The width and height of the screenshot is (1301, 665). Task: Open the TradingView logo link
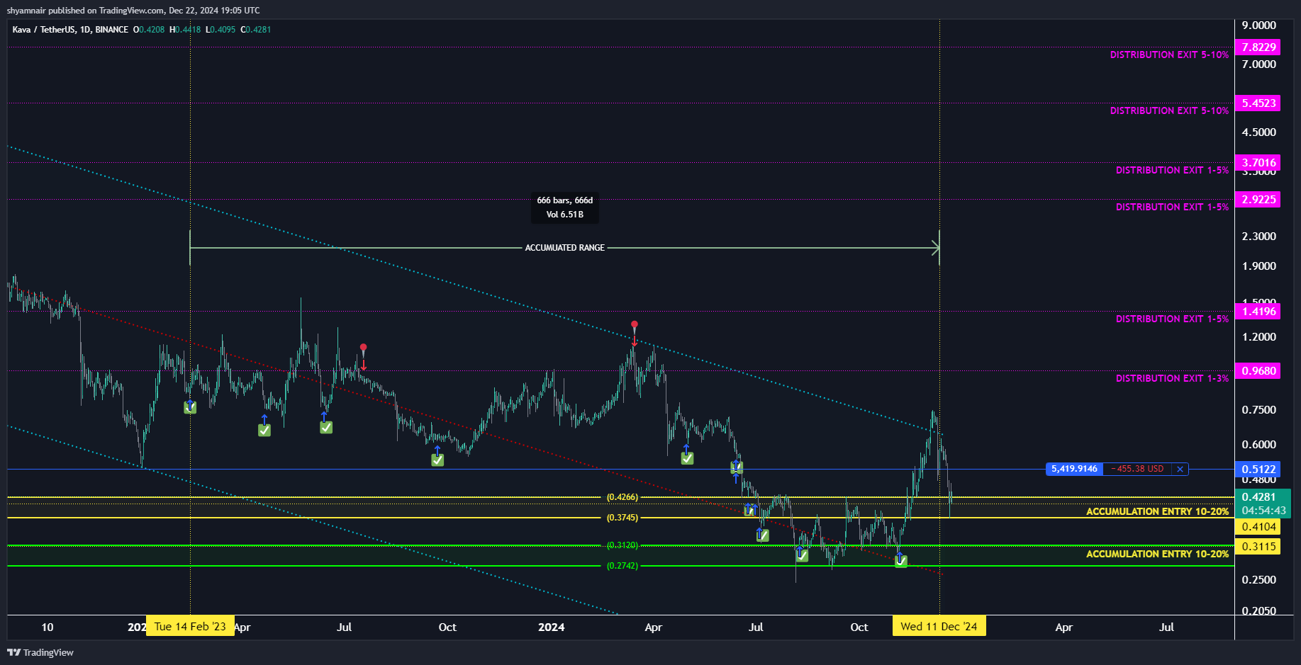(40, 652)
